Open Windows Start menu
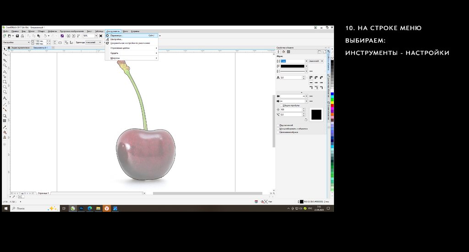 tap(5, 209)
